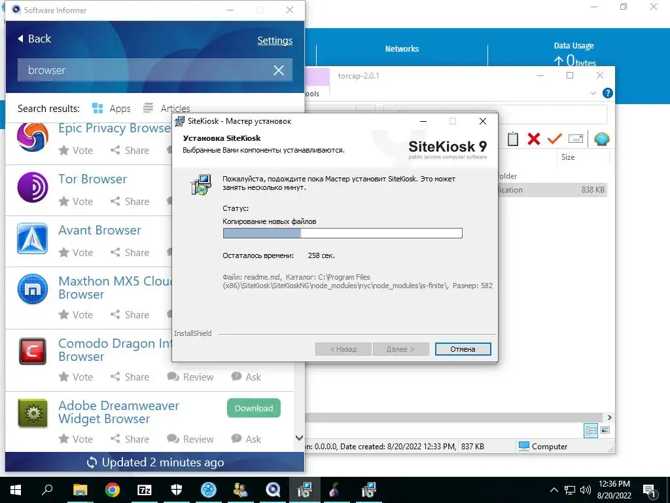670x503 pixels.
Task: Vote for Comodo Dragon Browser
Action: (x=76, y=377)
